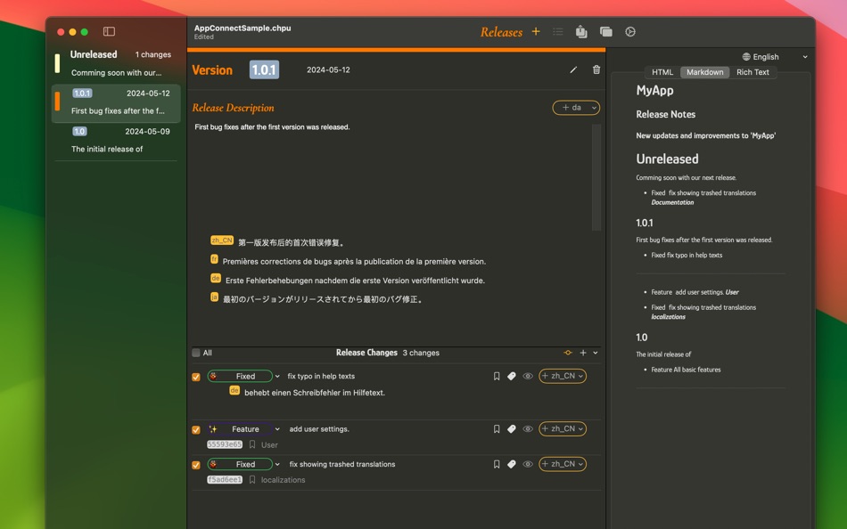Uncheck the 'fix typo in help texts' change
The image size is (847, 529).
click(x=195, y=376)
